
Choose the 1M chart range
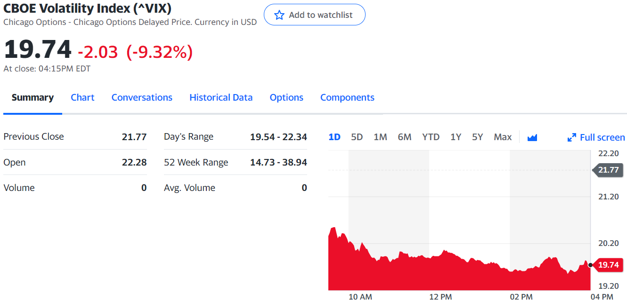pos(380,137)
